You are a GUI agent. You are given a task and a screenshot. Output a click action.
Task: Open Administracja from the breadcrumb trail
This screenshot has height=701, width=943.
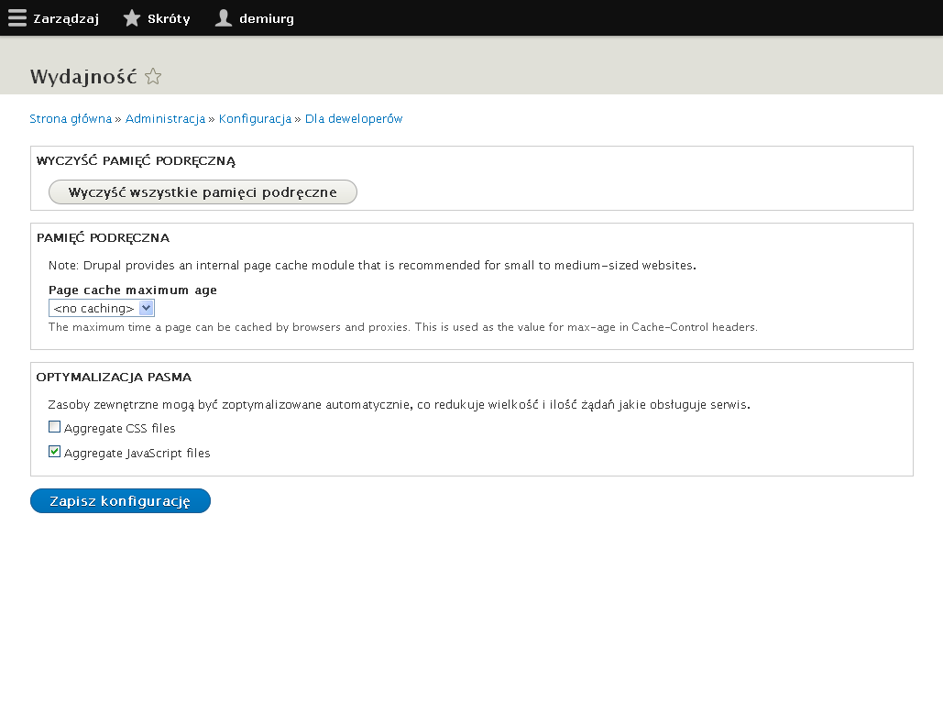click(165, 118)
